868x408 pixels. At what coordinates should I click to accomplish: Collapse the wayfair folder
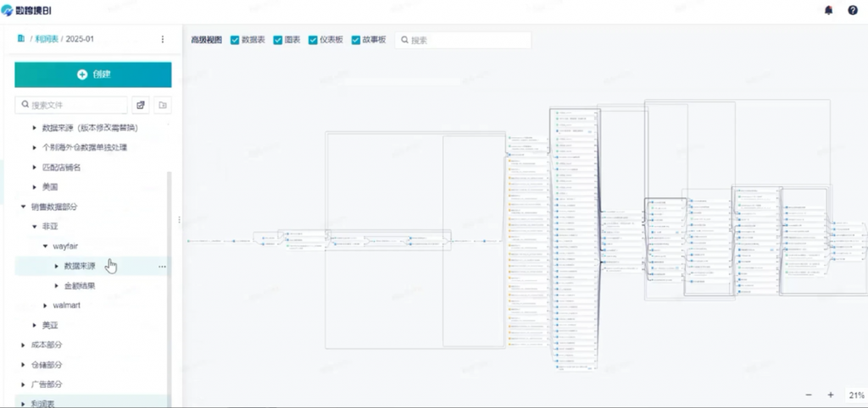point(46,246)
